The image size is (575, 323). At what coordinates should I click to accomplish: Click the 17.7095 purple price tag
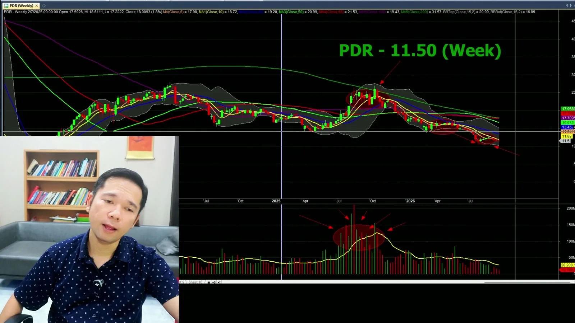tap(568, 118)
